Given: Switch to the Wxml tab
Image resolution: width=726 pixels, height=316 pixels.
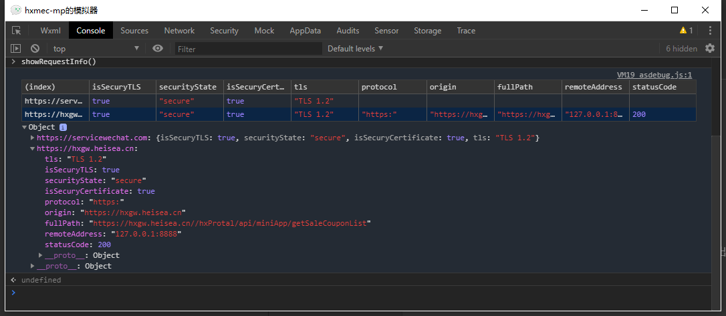Looking at the screenshot, I should 50,31.
